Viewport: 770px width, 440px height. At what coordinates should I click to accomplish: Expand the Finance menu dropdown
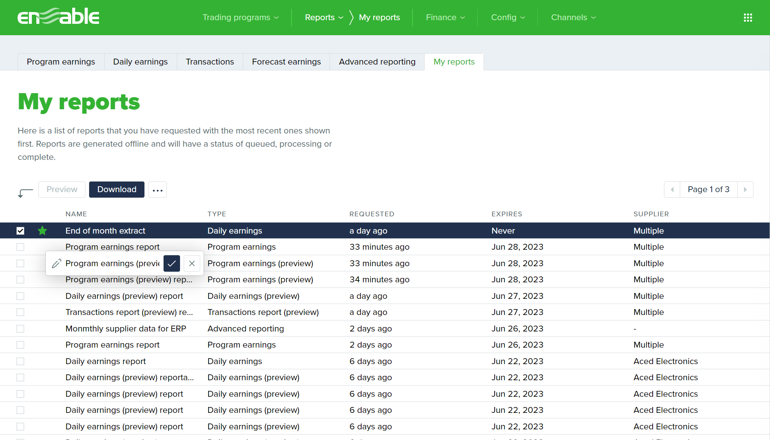coord(445,18)
